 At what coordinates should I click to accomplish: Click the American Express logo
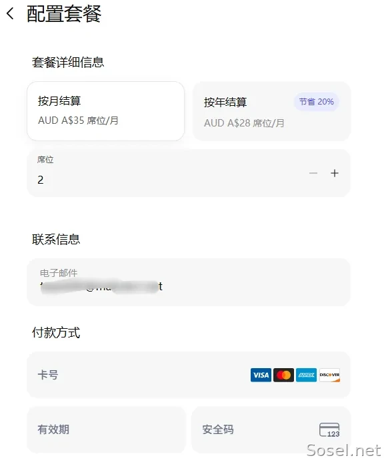tap(306, 375)
